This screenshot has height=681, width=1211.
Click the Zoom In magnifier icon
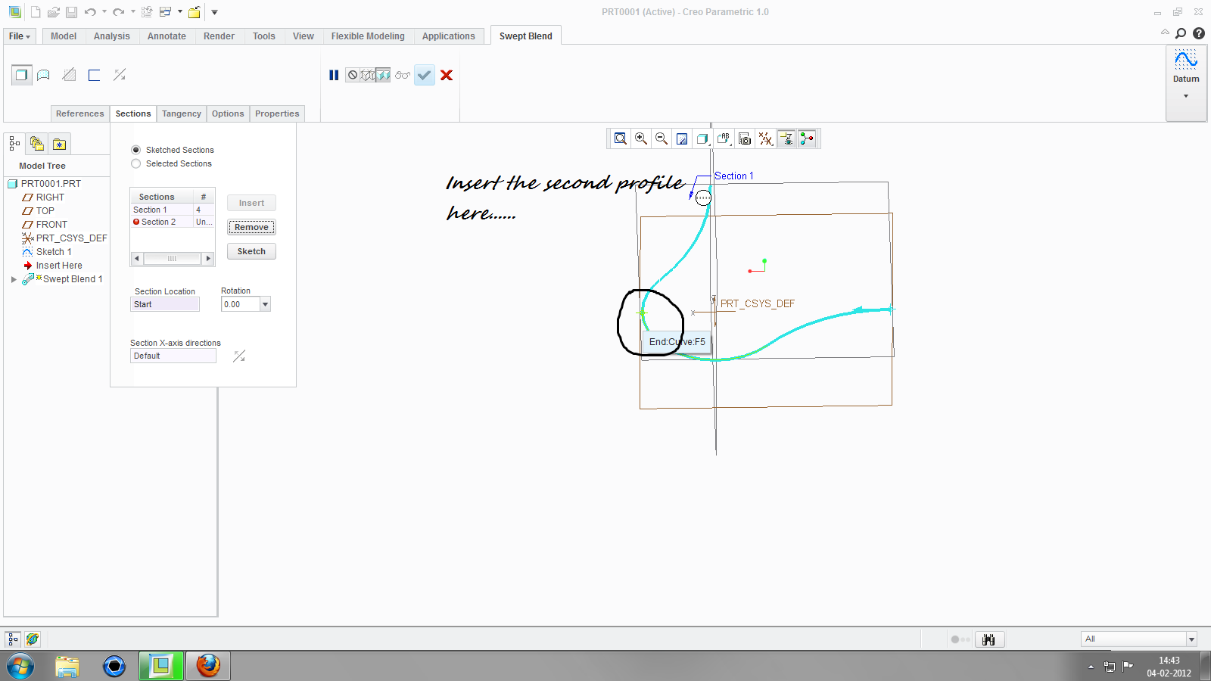point(641,138)
